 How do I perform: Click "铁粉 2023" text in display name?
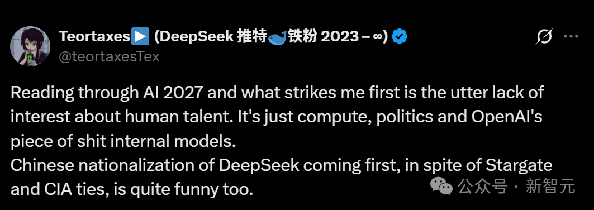pyautogui.click(x=323, y=37)
